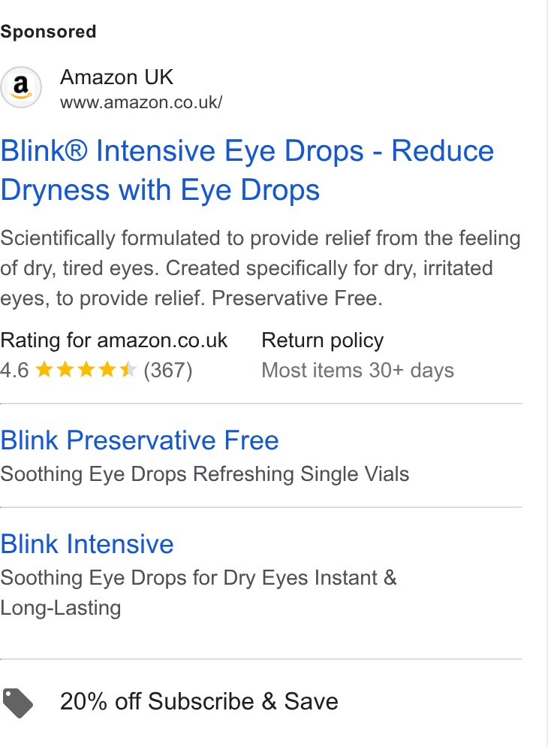Click the first gold rating star
The height and width of the screenshot is (747, 548).
pos(44,369)
